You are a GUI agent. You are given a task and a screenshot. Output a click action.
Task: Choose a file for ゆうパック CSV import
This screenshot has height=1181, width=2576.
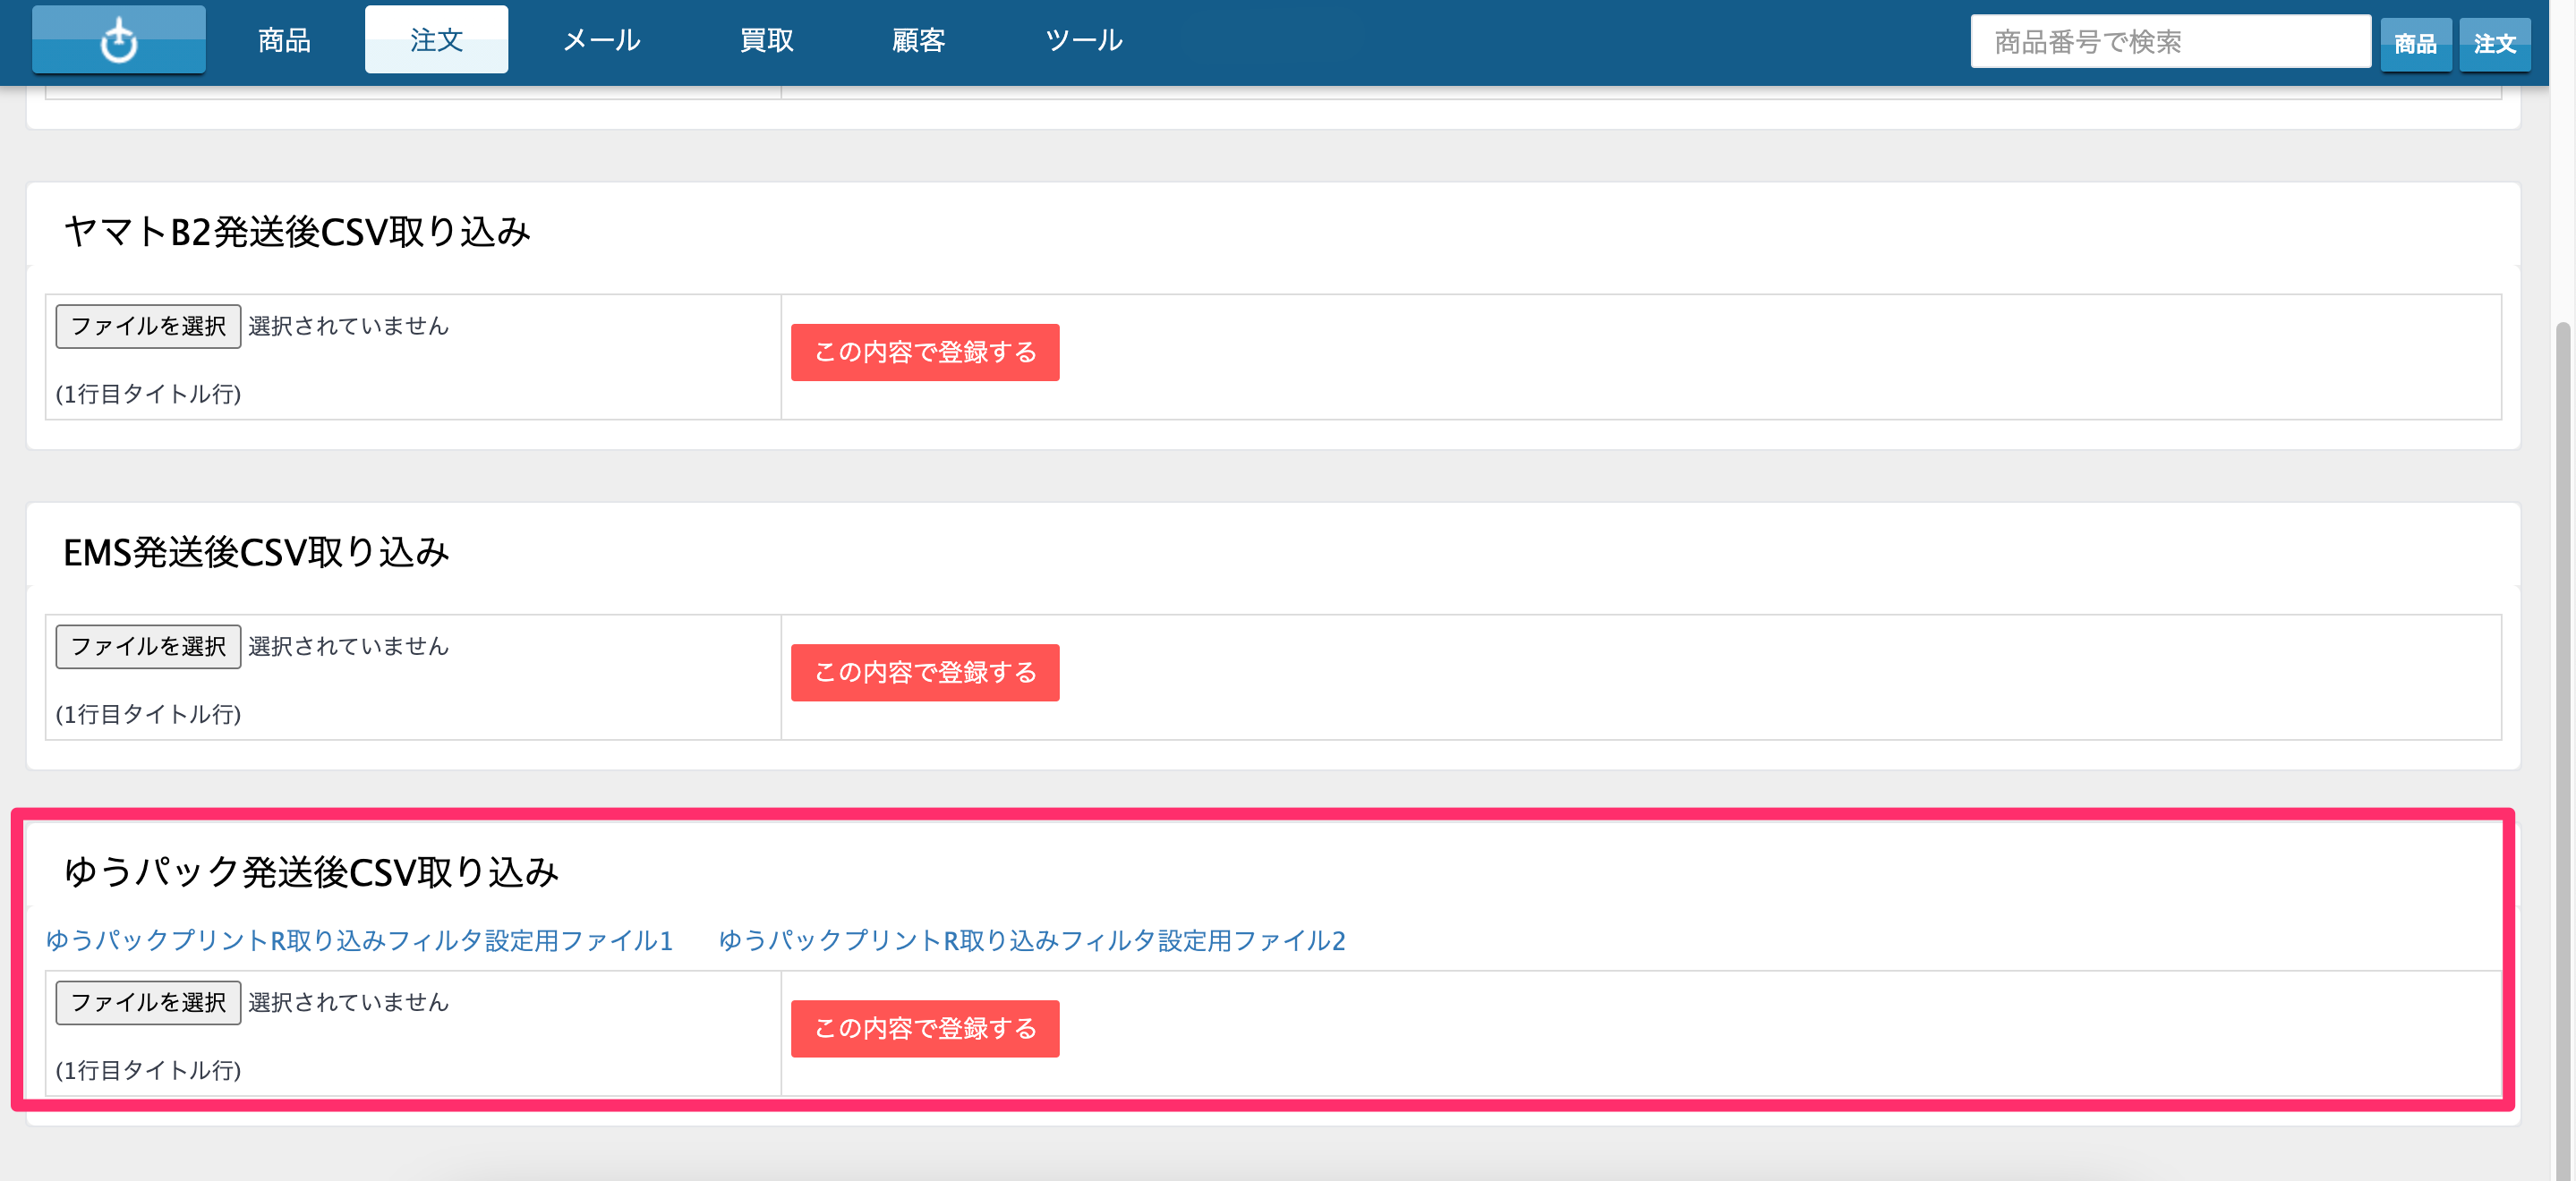148,1002
